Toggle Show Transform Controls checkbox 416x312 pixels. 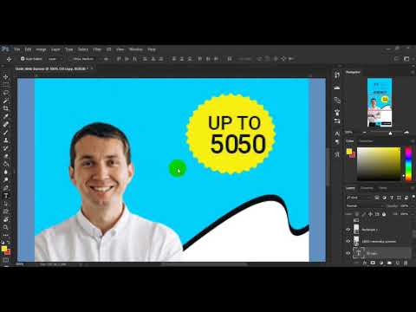click(x=71, y=59)
